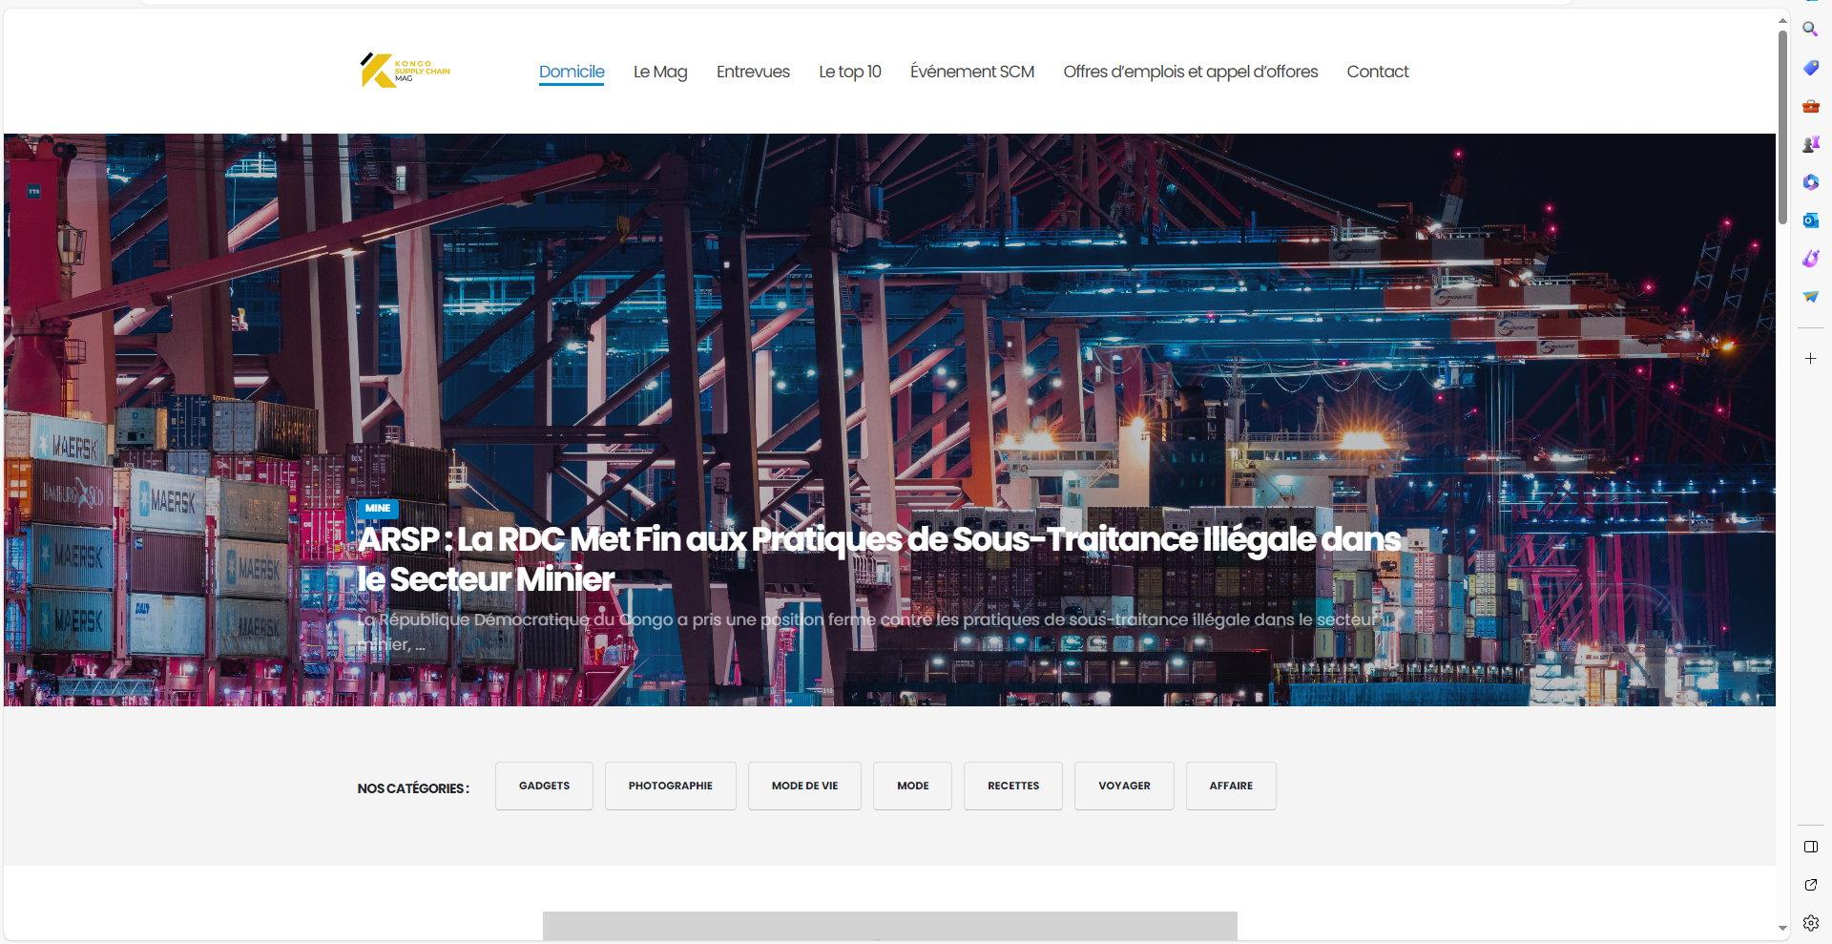
Task: Click the NOS CATÉGORIES label
Action: [x=413, y=788]
